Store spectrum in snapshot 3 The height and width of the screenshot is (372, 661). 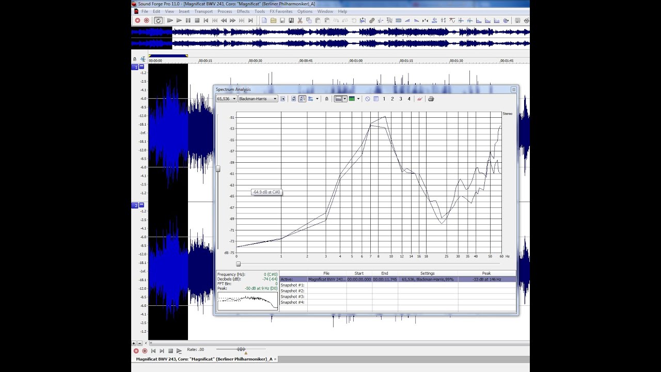coord(401,99)
